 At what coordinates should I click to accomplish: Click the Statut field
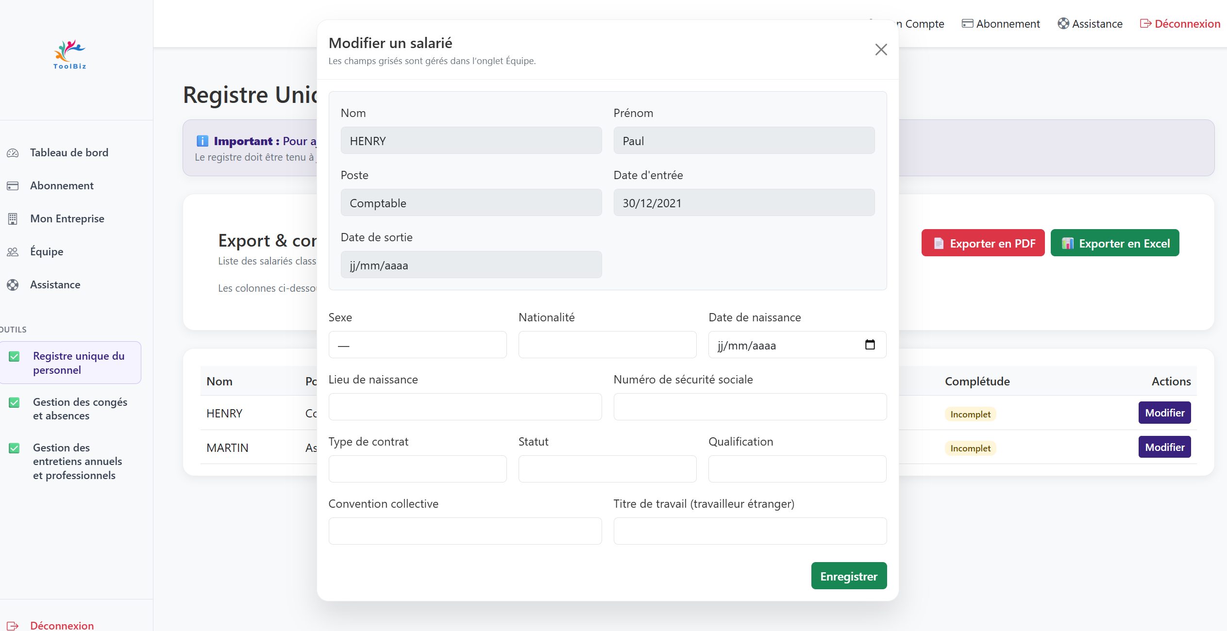(x=607, y=469)
